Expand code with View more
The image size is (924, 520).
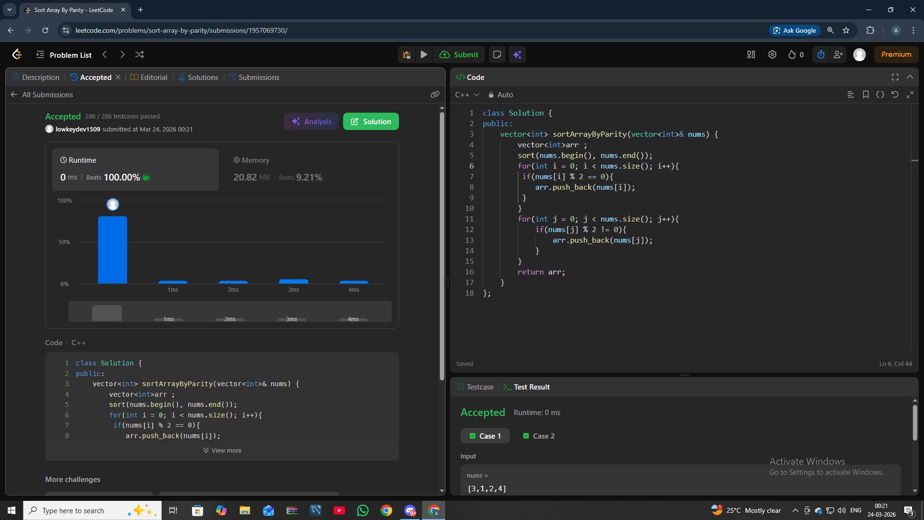(x=222, y=451)
